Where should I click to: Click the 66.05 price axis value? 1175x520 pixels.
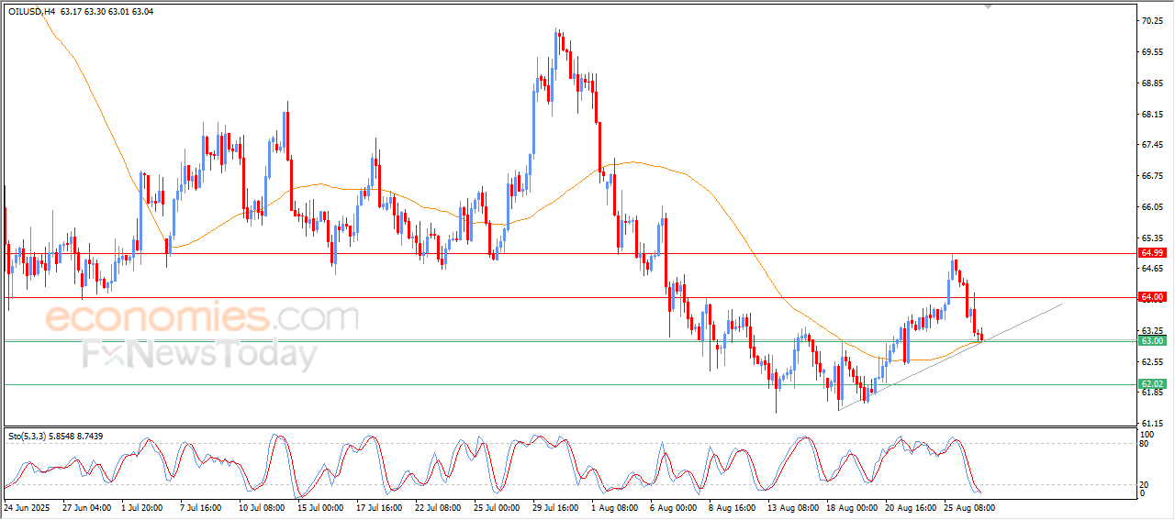coord(1152,207)
